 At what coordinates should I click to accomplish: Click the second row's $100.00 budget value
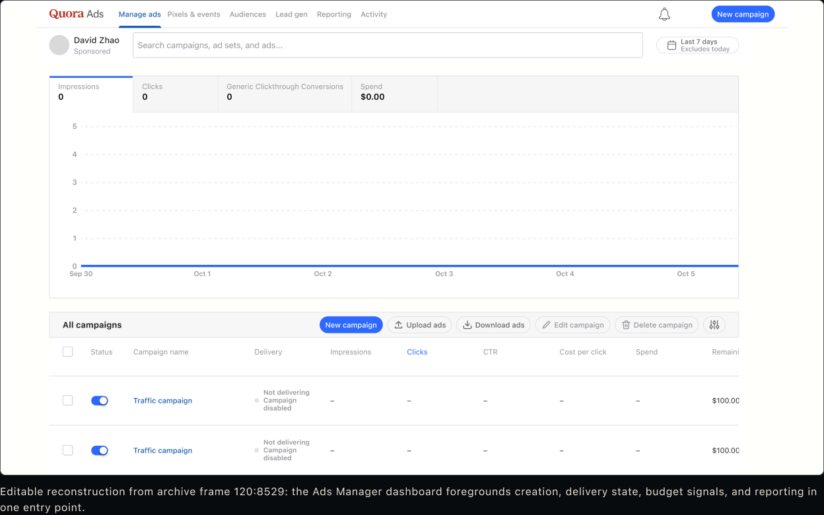coord(726,450)
